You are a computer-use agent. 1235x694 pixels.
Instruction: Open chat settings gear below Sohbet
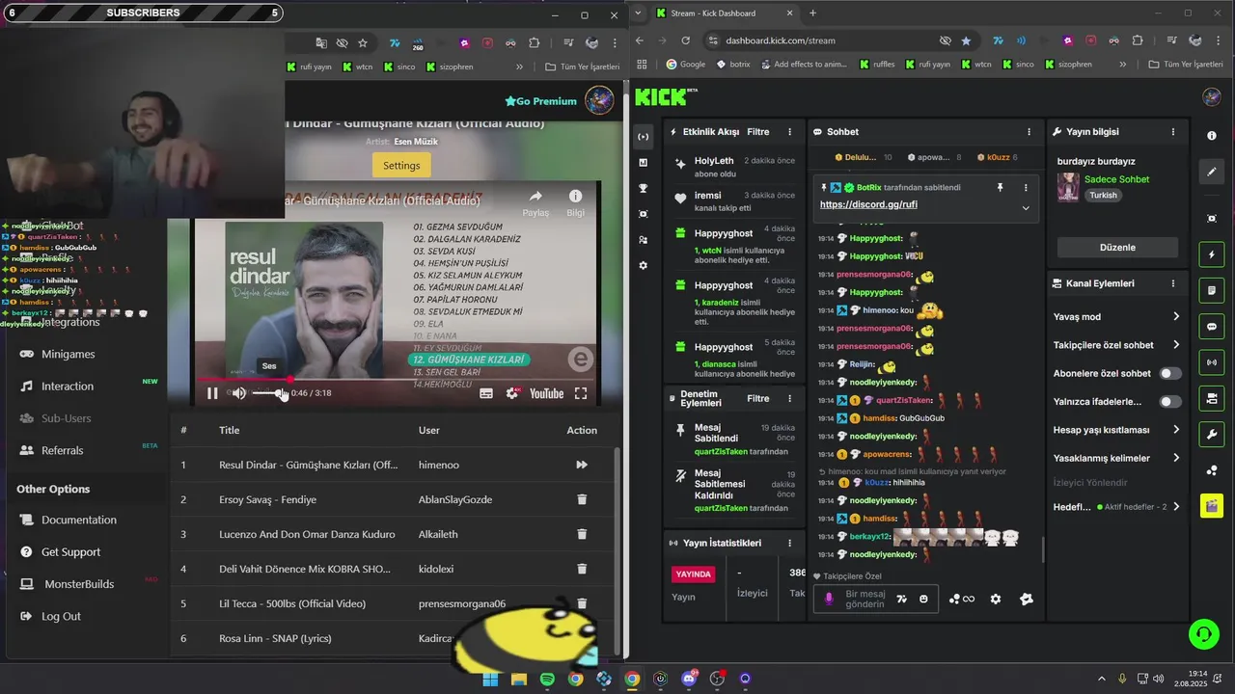click(996, 599)
